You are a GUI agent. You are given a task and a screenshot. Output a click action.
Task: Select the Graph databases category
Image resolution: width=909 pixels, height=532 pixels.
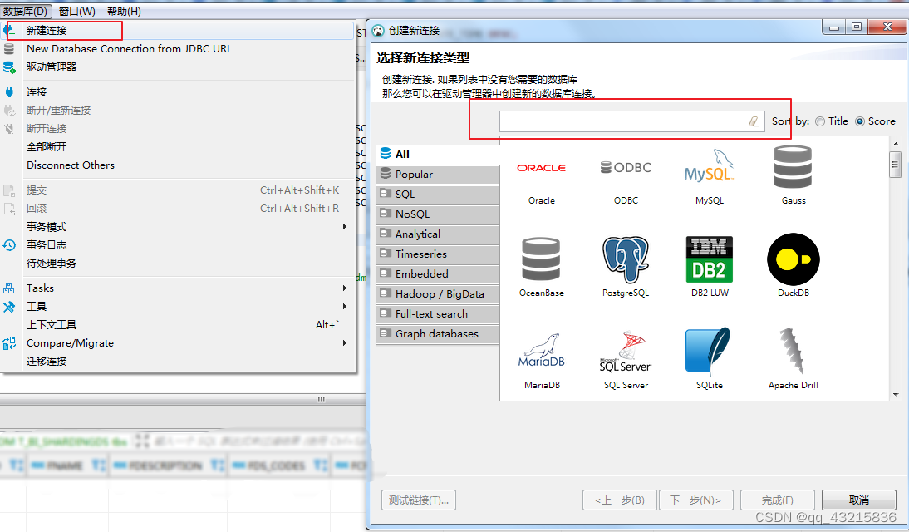tap(438, 333)
